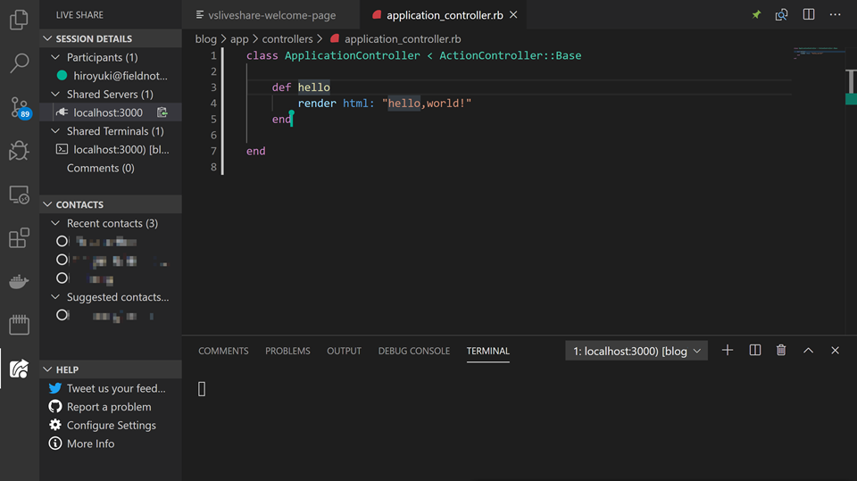Image resolution: width=857 pixels, height=481 pixels.
Task: Toggle split editor layout button
Action: (809, 15)
